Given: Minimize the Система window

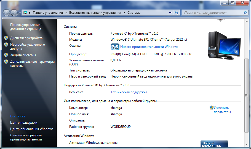Looking at the screenshot, I should click(x=225, y=3).
